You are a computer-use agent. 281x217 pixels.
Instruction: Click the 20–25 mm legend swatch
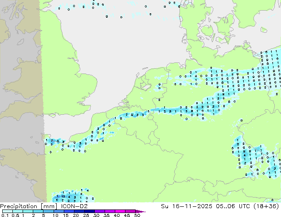[79, 211]
